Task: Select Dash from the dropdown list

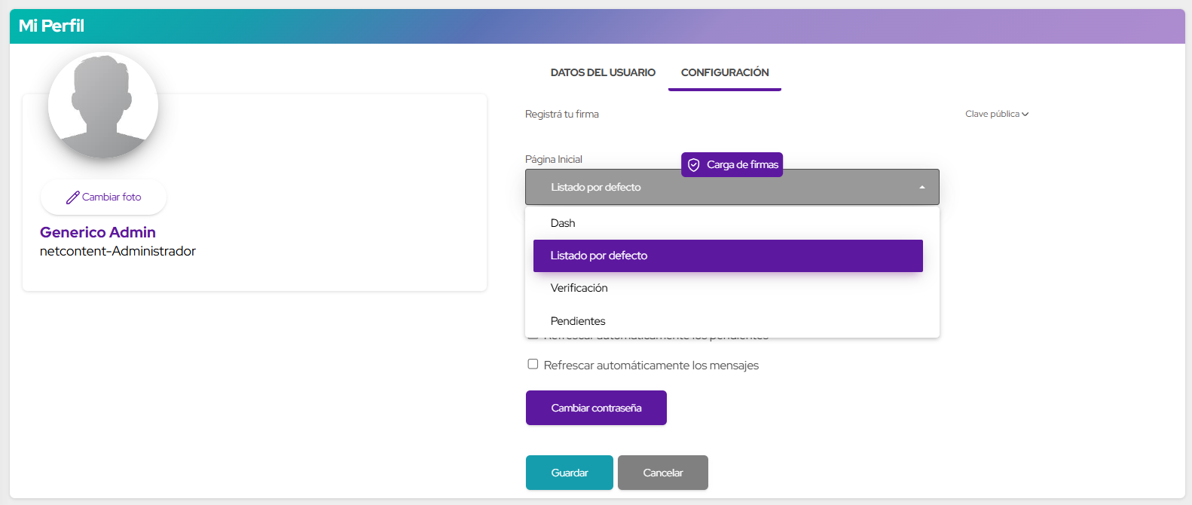Action: coord(563,223)
